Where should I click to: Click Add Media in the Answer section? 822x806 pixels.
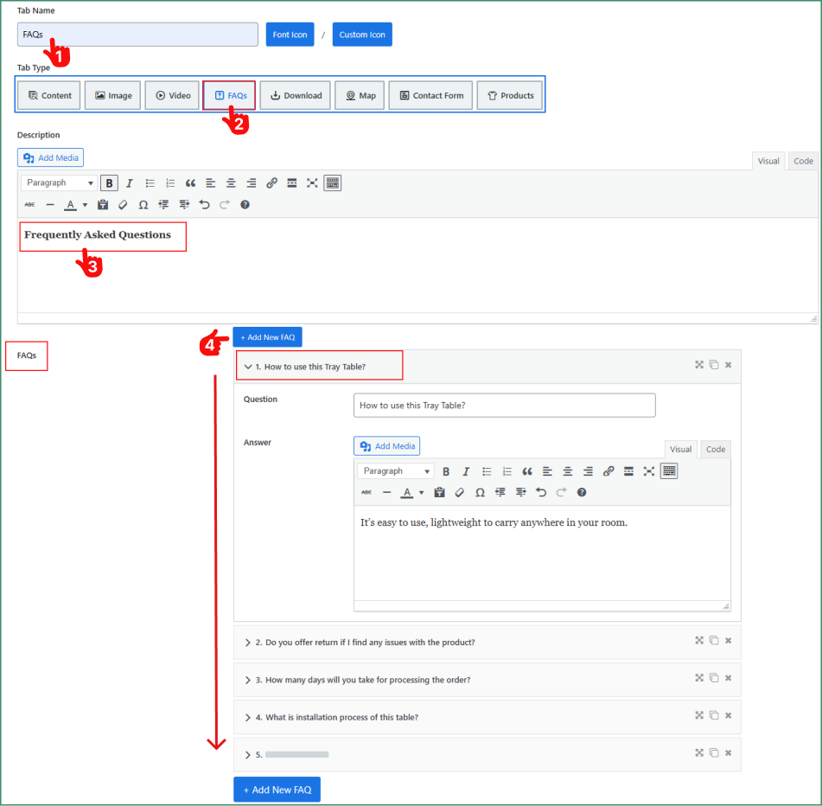tap(387, 446)
